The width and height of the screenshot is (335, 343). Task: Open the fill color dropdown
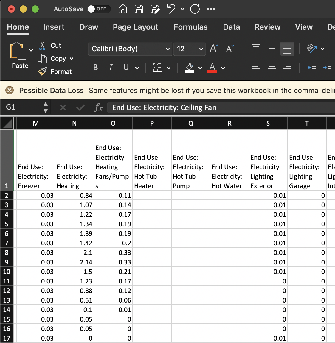[x=200, y=68]
